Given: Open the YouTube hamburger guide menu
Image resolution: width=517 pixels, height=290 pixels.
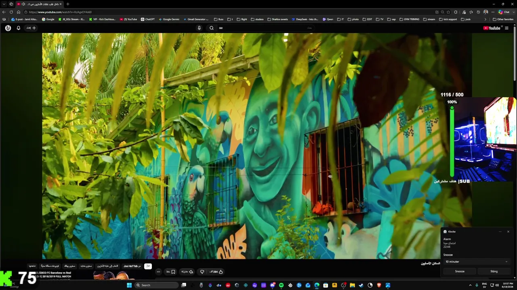Looking at the screenshot, I should (506, 28).
